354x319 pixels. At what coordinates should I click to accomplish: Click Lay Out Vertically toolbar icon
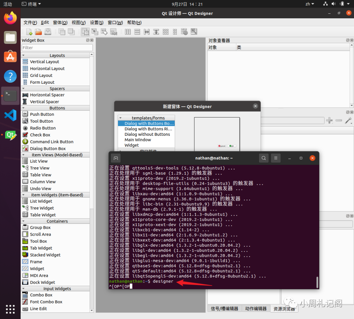[137, 32]
